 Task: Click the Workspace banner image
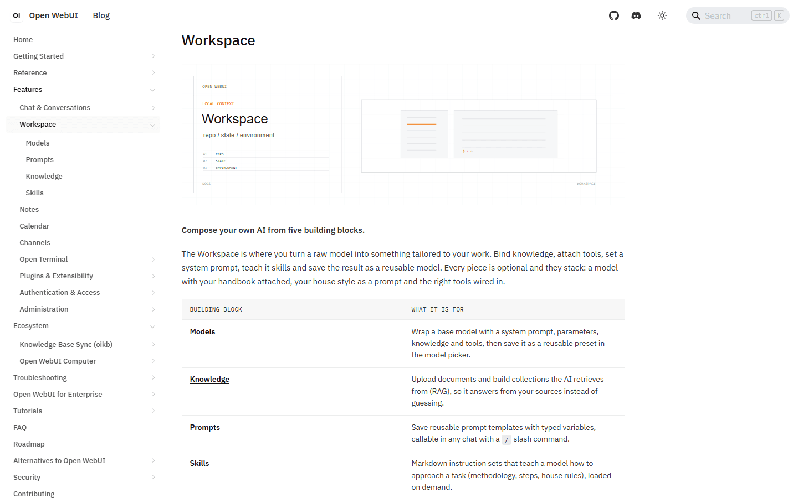pos(403,134)
